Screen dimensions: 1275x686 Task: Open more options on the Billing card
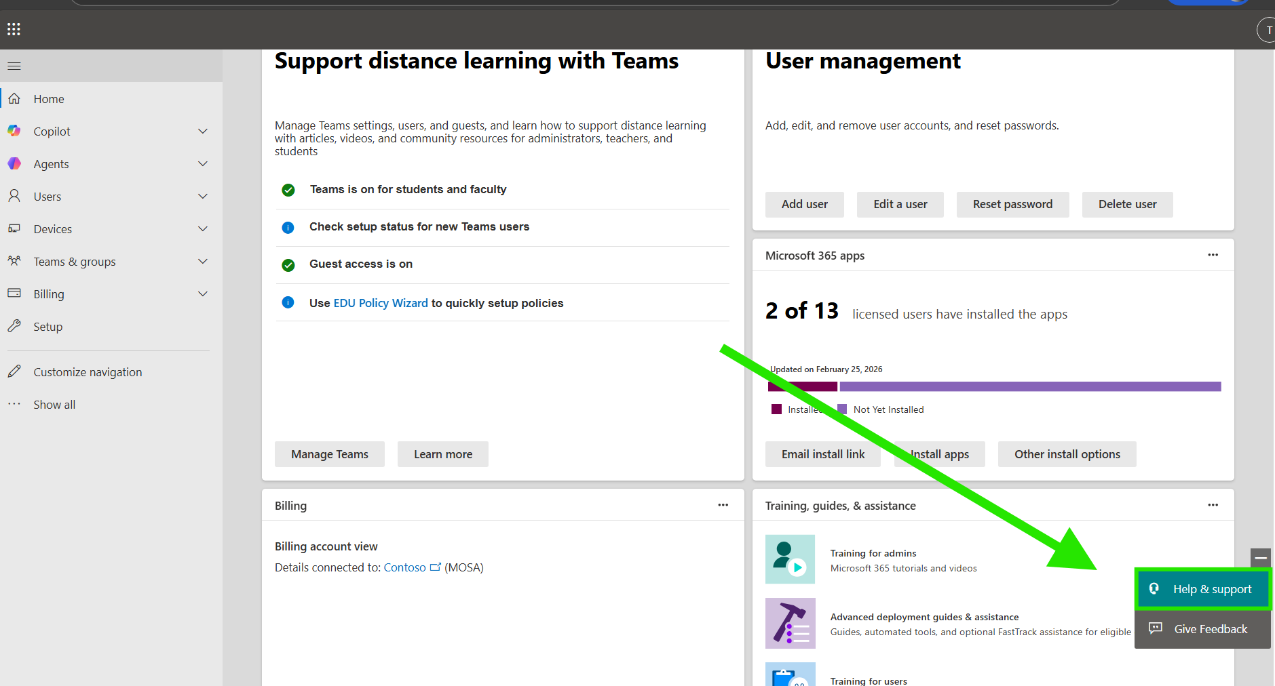[x=723, y=505]
